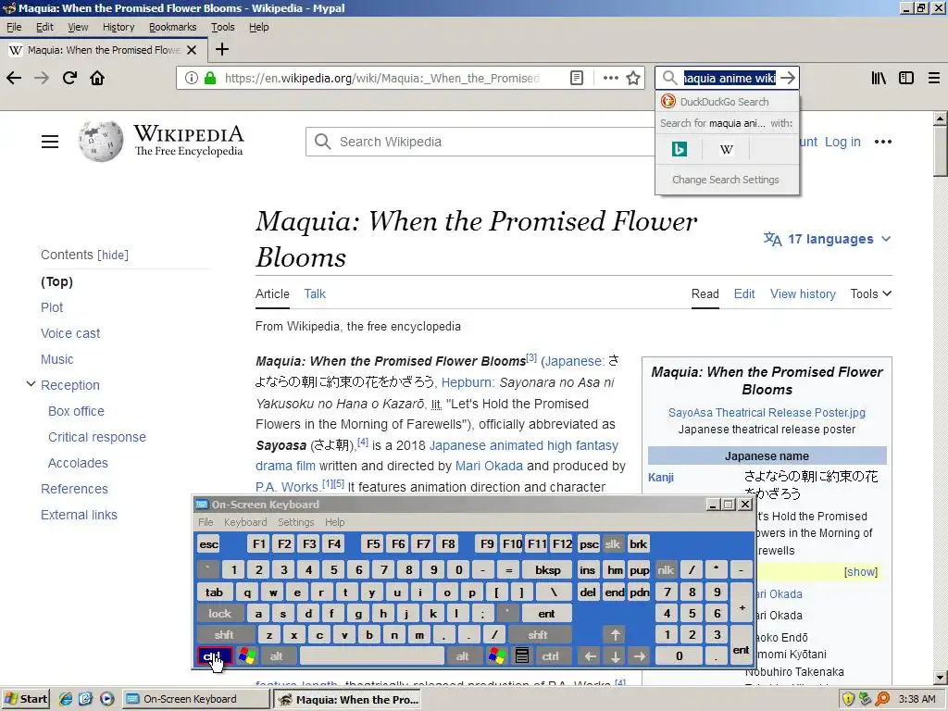Open Wikipedia personal tools three-dot menu

882,142
